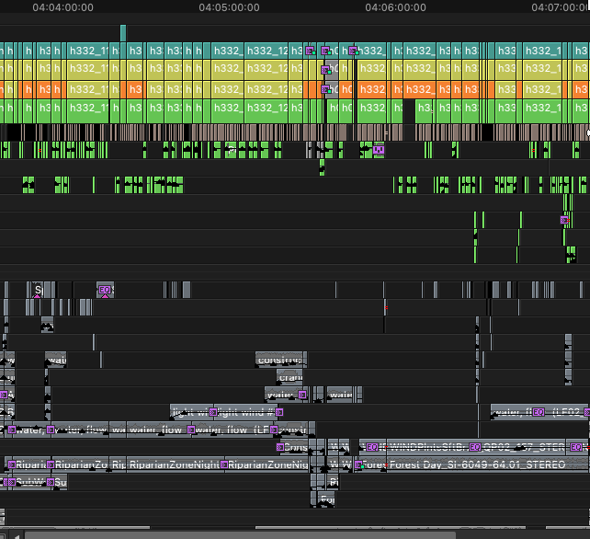Screen dimensions: 590x539
Task: Jump to 04:05:00:00 on the timecode ruler
Action: click(x=229, y=7)
